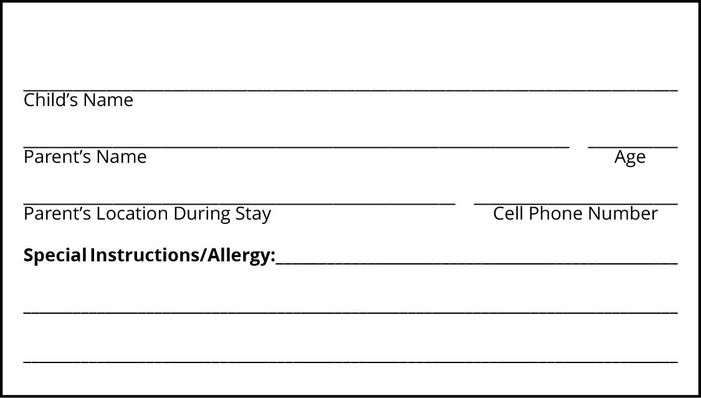Click the blank line above Child's Name
Viewport: 701px width, 398px height.
coord(350,90)
